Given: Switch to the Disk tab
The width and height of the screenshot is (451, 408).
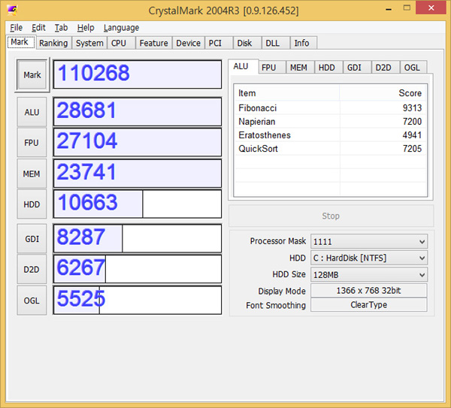Looking at the screenshot, I should click(247, 43).
